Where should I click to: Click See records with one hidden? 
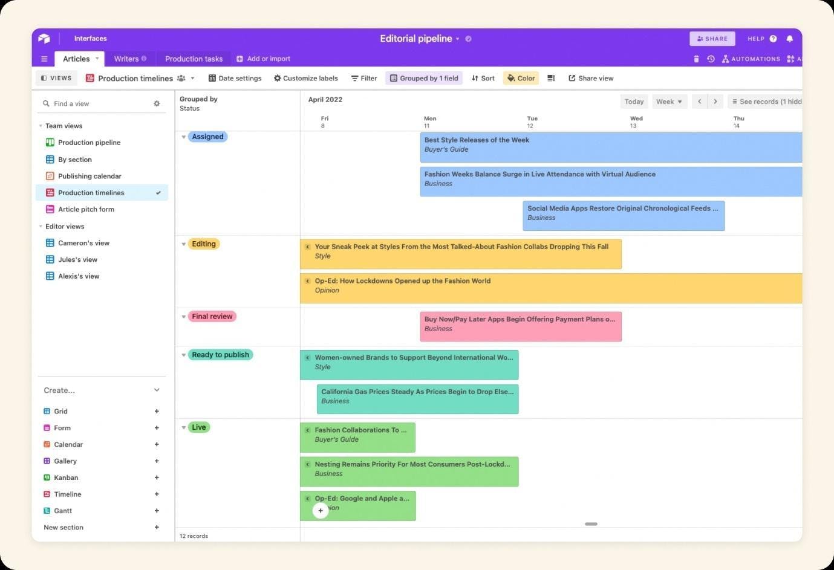(x=768, y=102)
